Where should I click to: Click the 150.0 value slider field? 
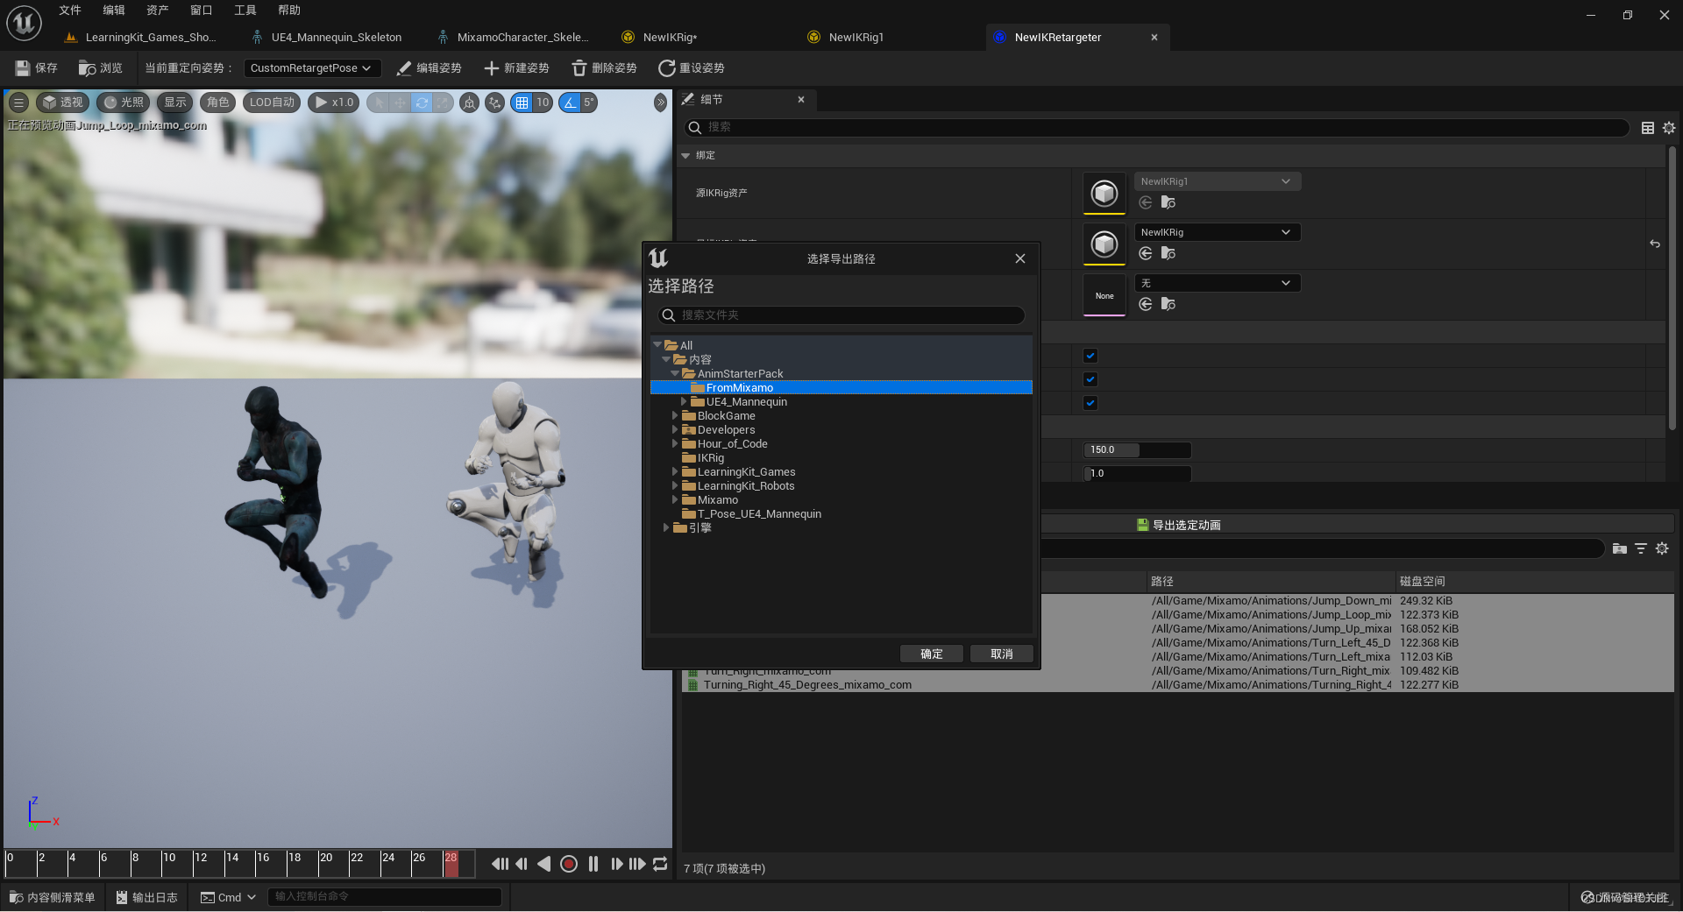pyautogui.click(x=1137, y=450)
